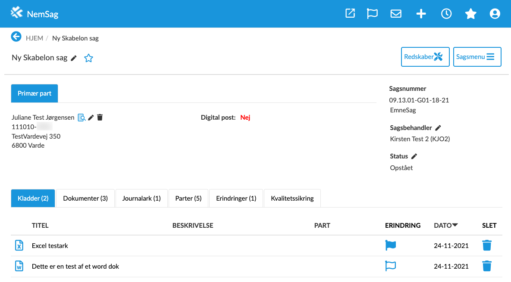Open the Sagsmenu dropdown
511x282 pixels.
tap(477, 57)
